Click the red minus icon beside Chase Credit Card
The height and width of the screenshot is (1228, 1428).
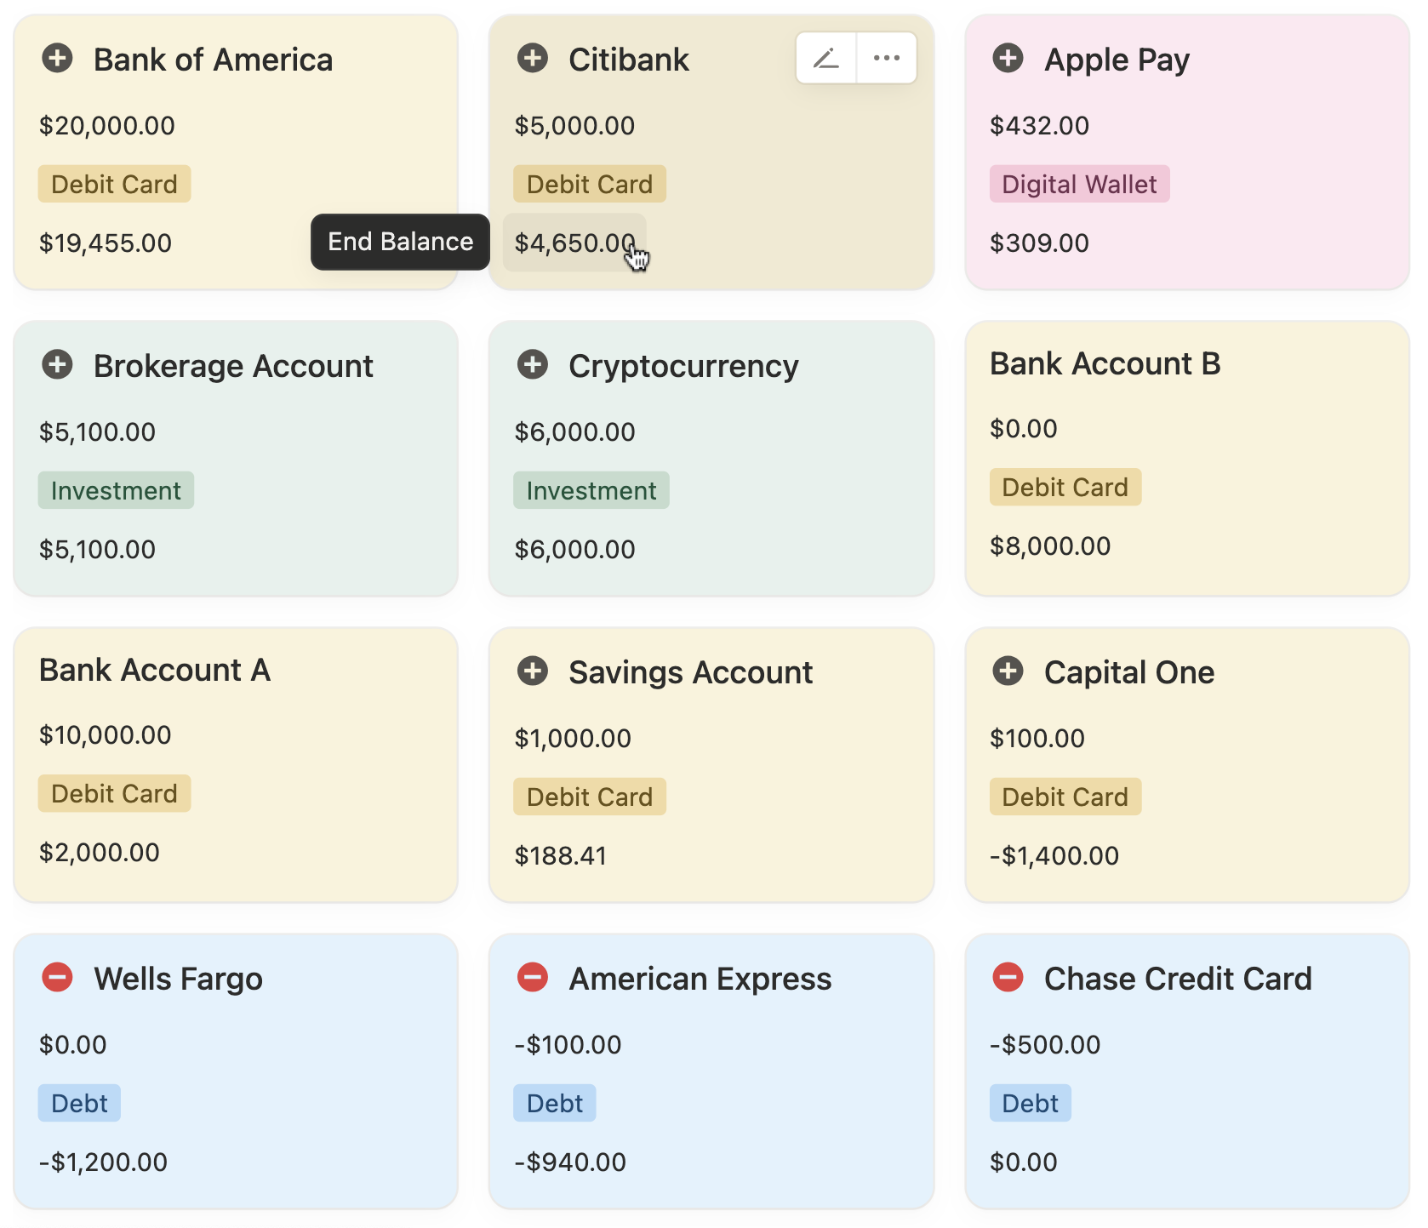[x=1008, y=978]
